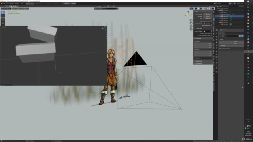Image resolution: width=253 pixels, height=142 pixels.
Task: Click the Windows taskbar search icon
Action: click(248, 4)
